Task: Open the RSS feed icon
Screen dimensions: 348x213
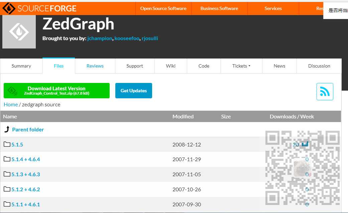Action: tap(325, 92)
